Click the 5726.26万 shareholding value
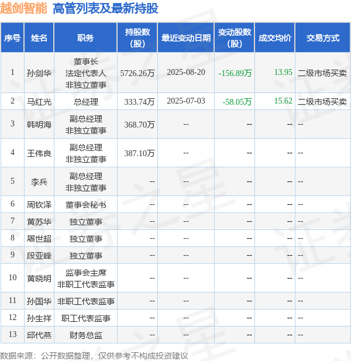Image resolution: width=351 pixels, height=361 pixels. (137, 73)
